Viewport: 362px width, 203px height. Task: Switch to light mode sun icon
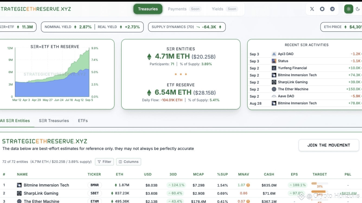coord(349,9)
